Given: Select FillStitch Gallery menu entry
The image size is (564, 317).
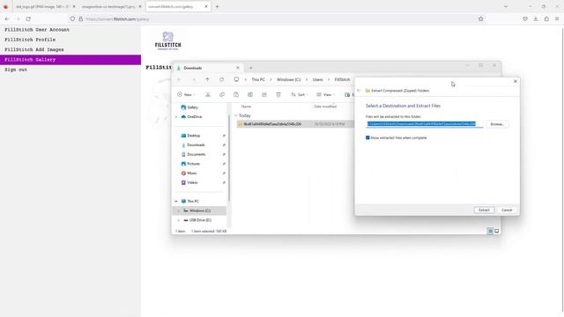Looking at the screenshot, I should (x=70, y=60).
